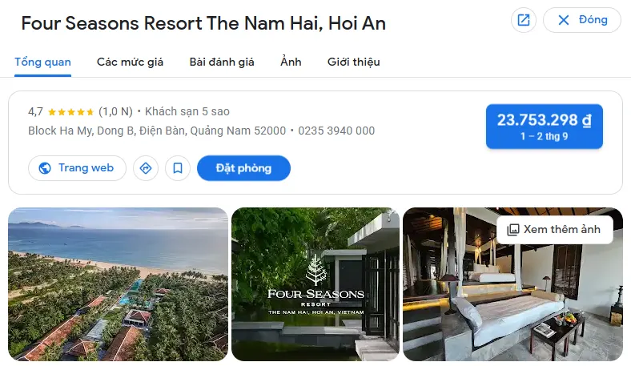
Task: Click the (1,0 N) review count
Action: [x=115, y=111]
